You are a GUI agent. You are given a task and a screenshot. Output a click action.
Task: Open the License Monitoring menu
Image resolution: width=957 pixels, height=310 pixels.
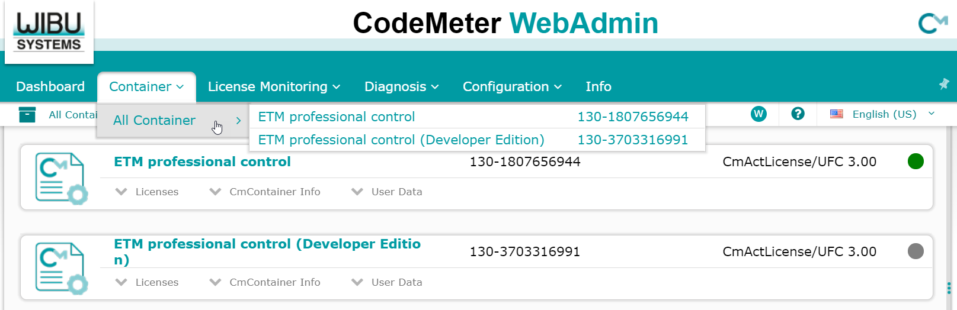click(x=274, y=86)
